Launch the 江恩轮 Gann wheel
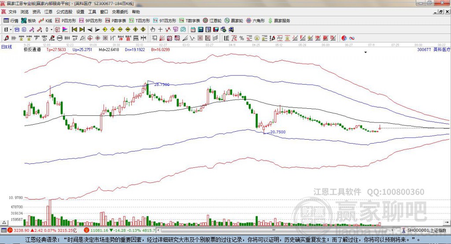The height and width of the screenshot is (244, 451). 212,21
